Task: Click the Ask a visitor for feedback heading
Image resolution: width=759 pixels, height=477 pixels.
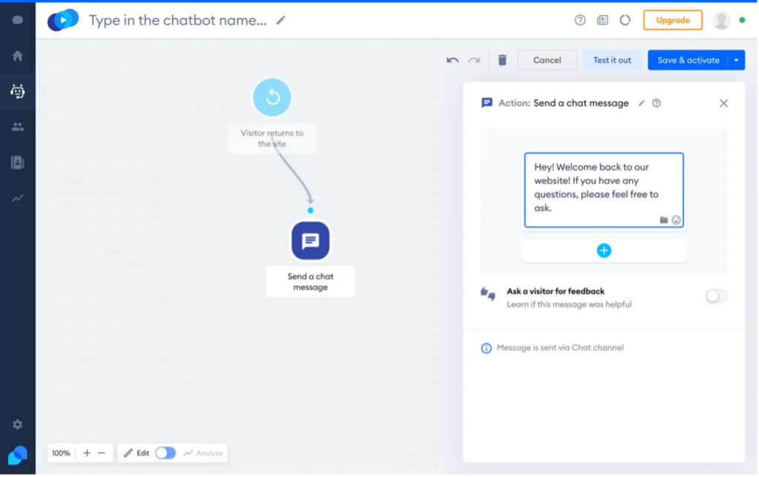Action: coord(555,291)
